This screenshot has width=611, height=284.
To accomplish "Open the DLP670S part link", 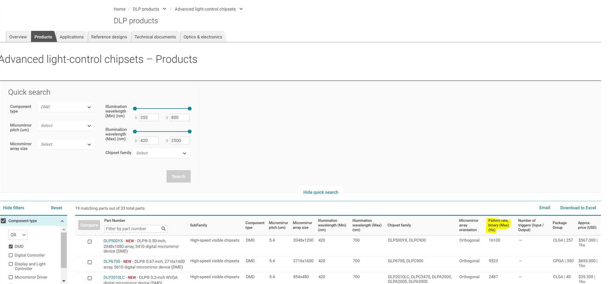I will [112, 261].
